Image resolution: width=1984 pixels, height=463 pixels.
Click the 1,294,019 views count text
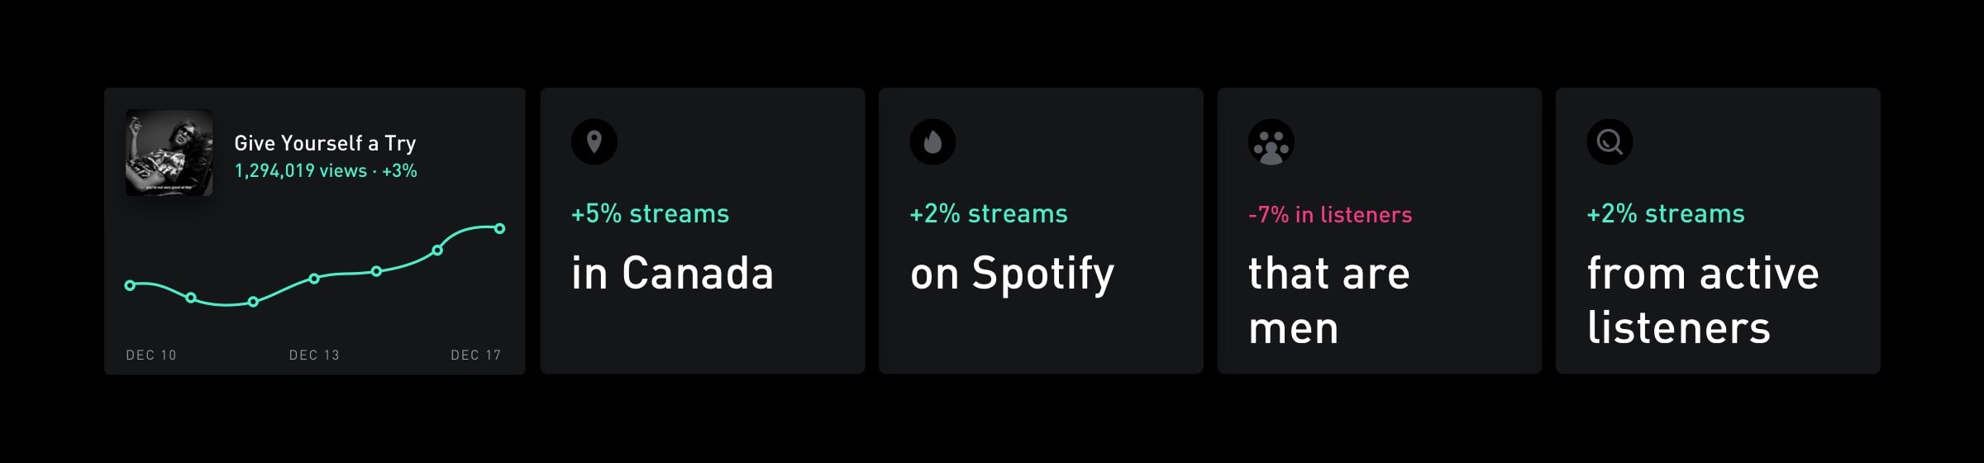301,171
